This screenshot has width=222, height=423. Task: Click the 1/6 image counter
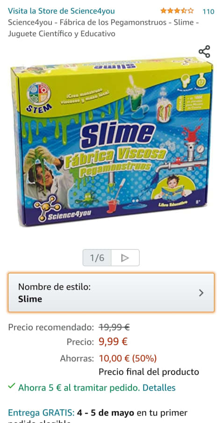tap(97, 258)
